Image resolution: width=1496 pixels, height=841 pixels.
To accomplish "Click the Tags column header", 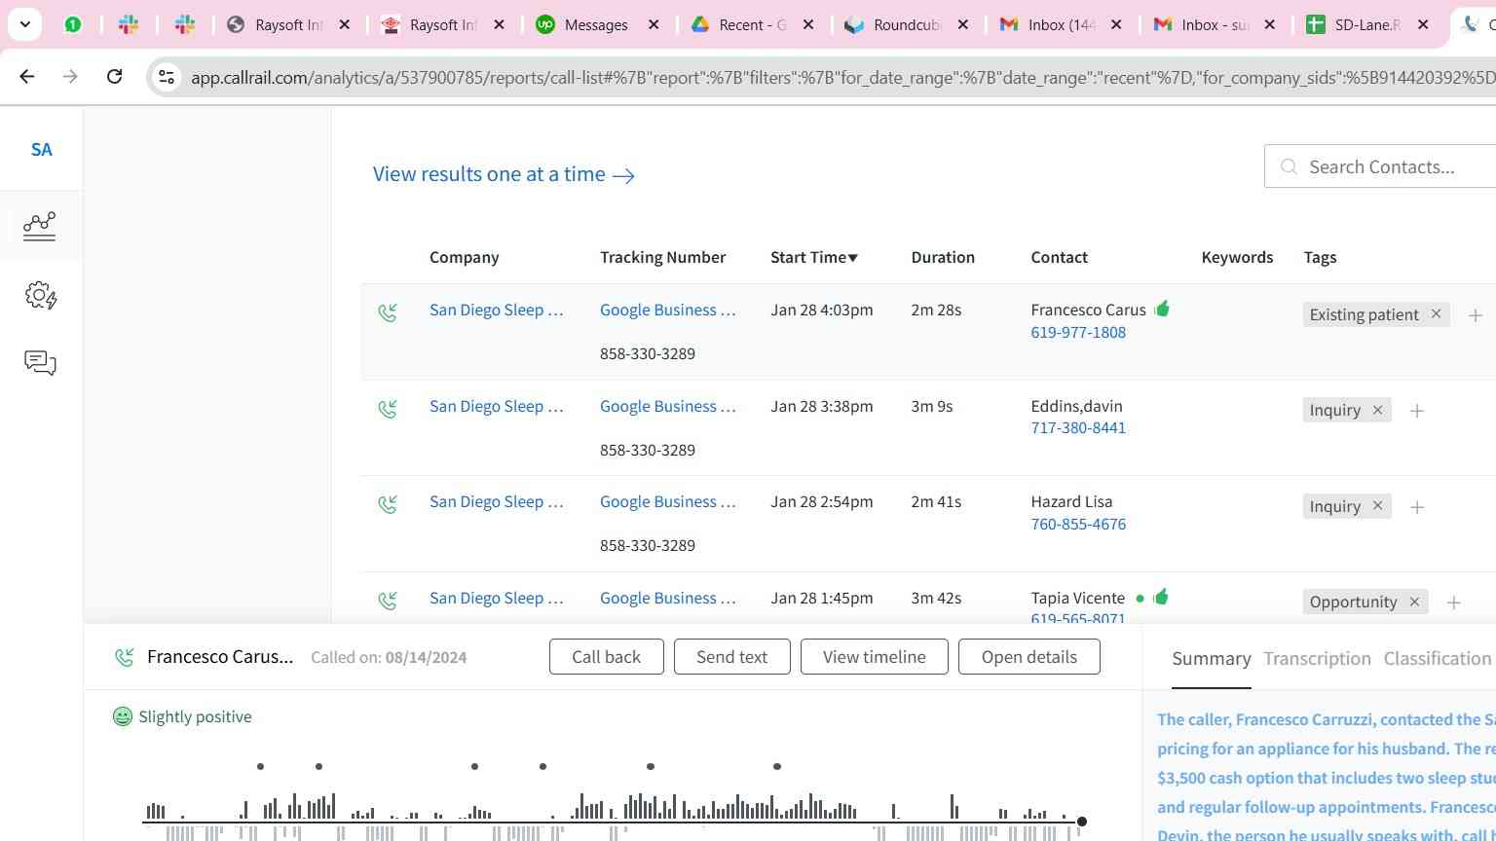I will [x=1320, y=257].
